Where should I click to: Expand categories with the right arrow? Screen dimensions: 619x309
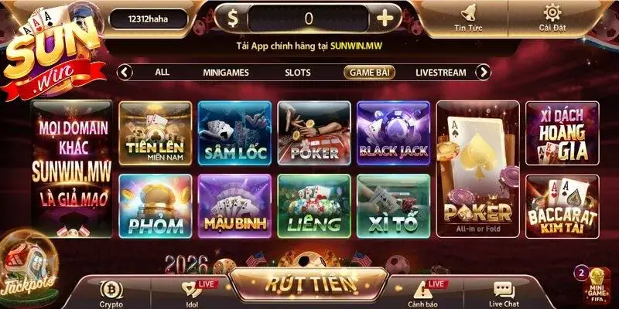[483, 73]
